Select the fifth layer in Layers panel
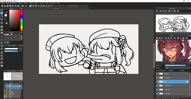Viewport: 191px width, 99px height. click(172, 90)
